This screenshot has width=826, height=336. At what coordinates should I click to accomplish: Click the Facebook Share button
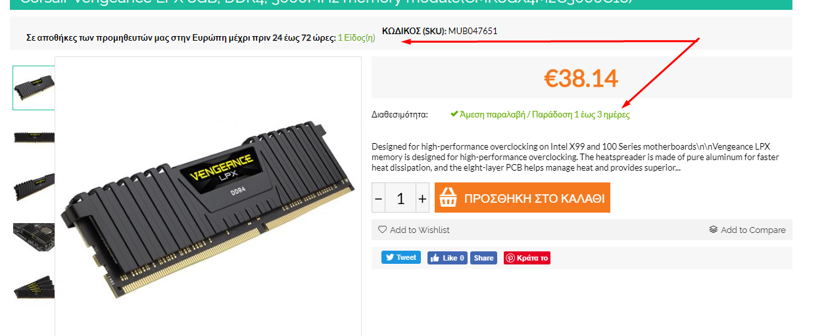(x=483, y=258)
